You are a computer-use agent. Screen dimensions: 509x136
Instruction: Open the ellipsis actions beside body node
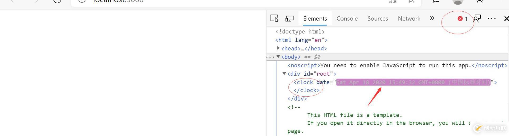[x=270, y=57]
